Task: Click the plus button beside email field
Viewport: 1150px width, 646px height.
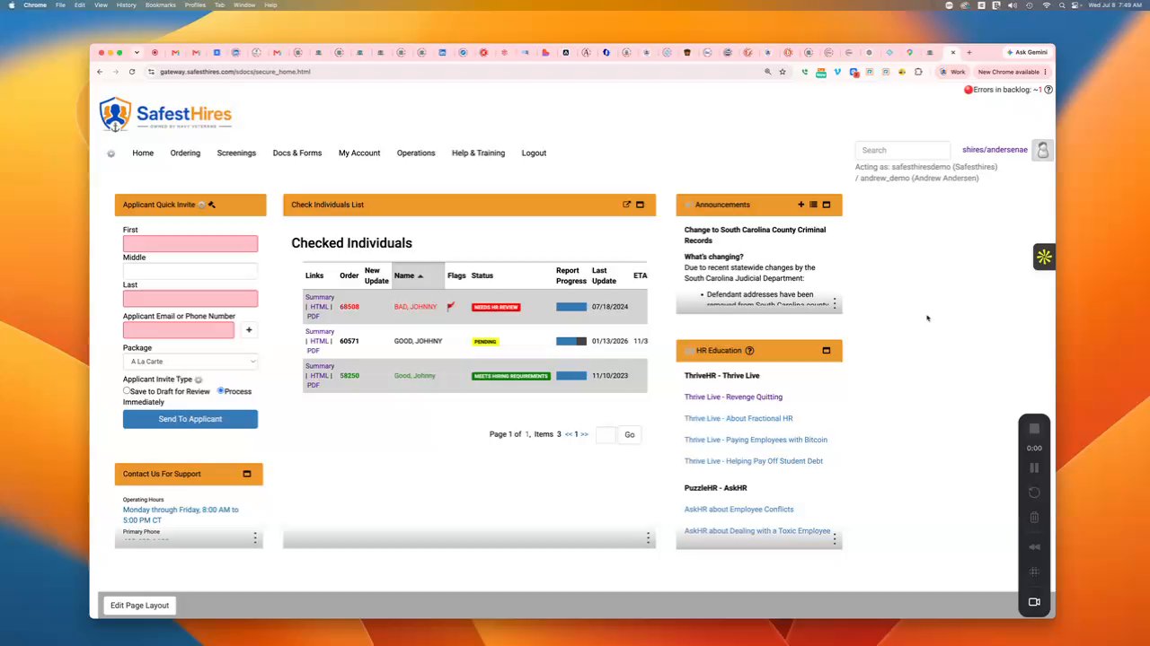Action: tap(249, 330)
